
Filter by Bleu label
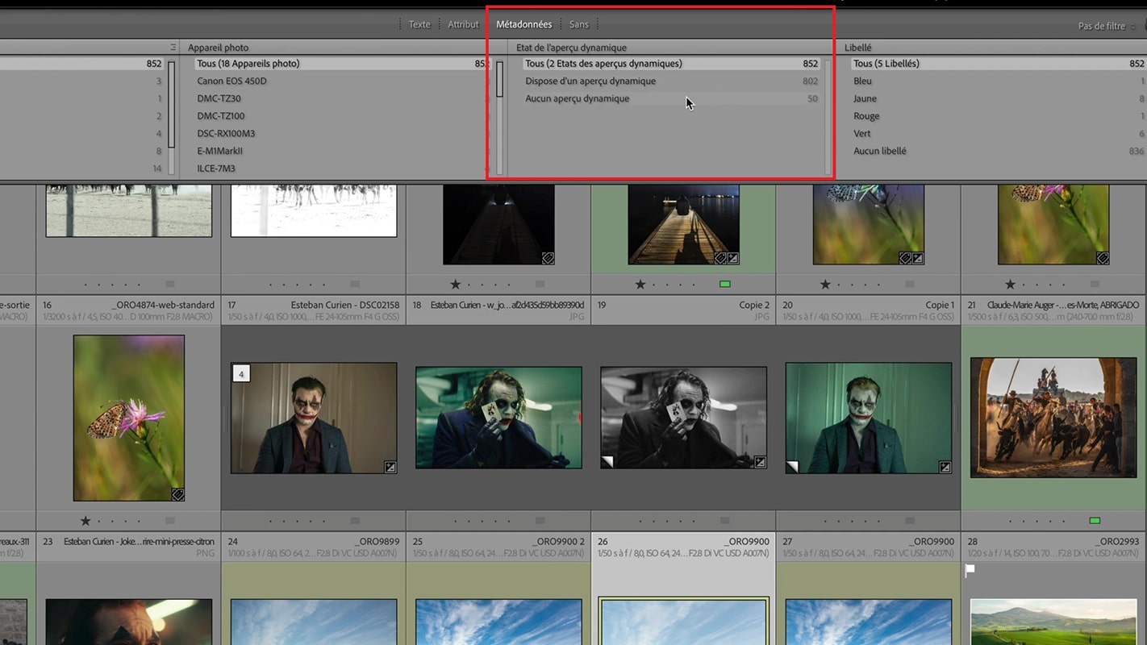pyautogui.click(x=999, y=81)
